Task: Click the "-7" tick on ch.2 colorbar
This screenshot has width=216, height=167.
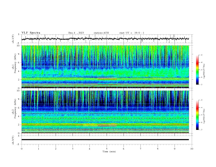Action: [x=201, y=130]
